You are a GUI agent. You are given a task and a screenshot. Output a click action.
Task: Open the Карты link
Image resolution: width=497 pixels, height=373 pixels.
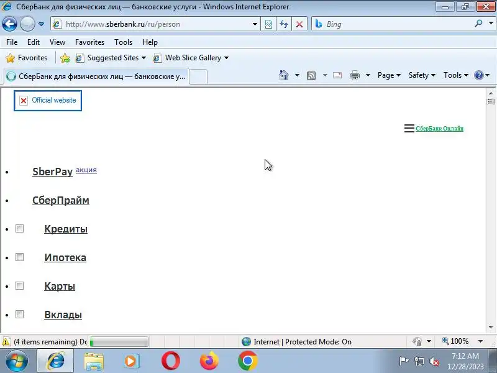click(60, 286)
